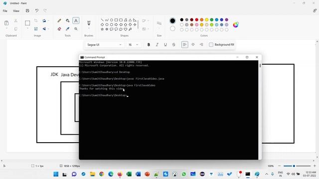Screen dimensions: 319x179
Task: Adjust the zoom slider handle
Action: pos(294,166)
